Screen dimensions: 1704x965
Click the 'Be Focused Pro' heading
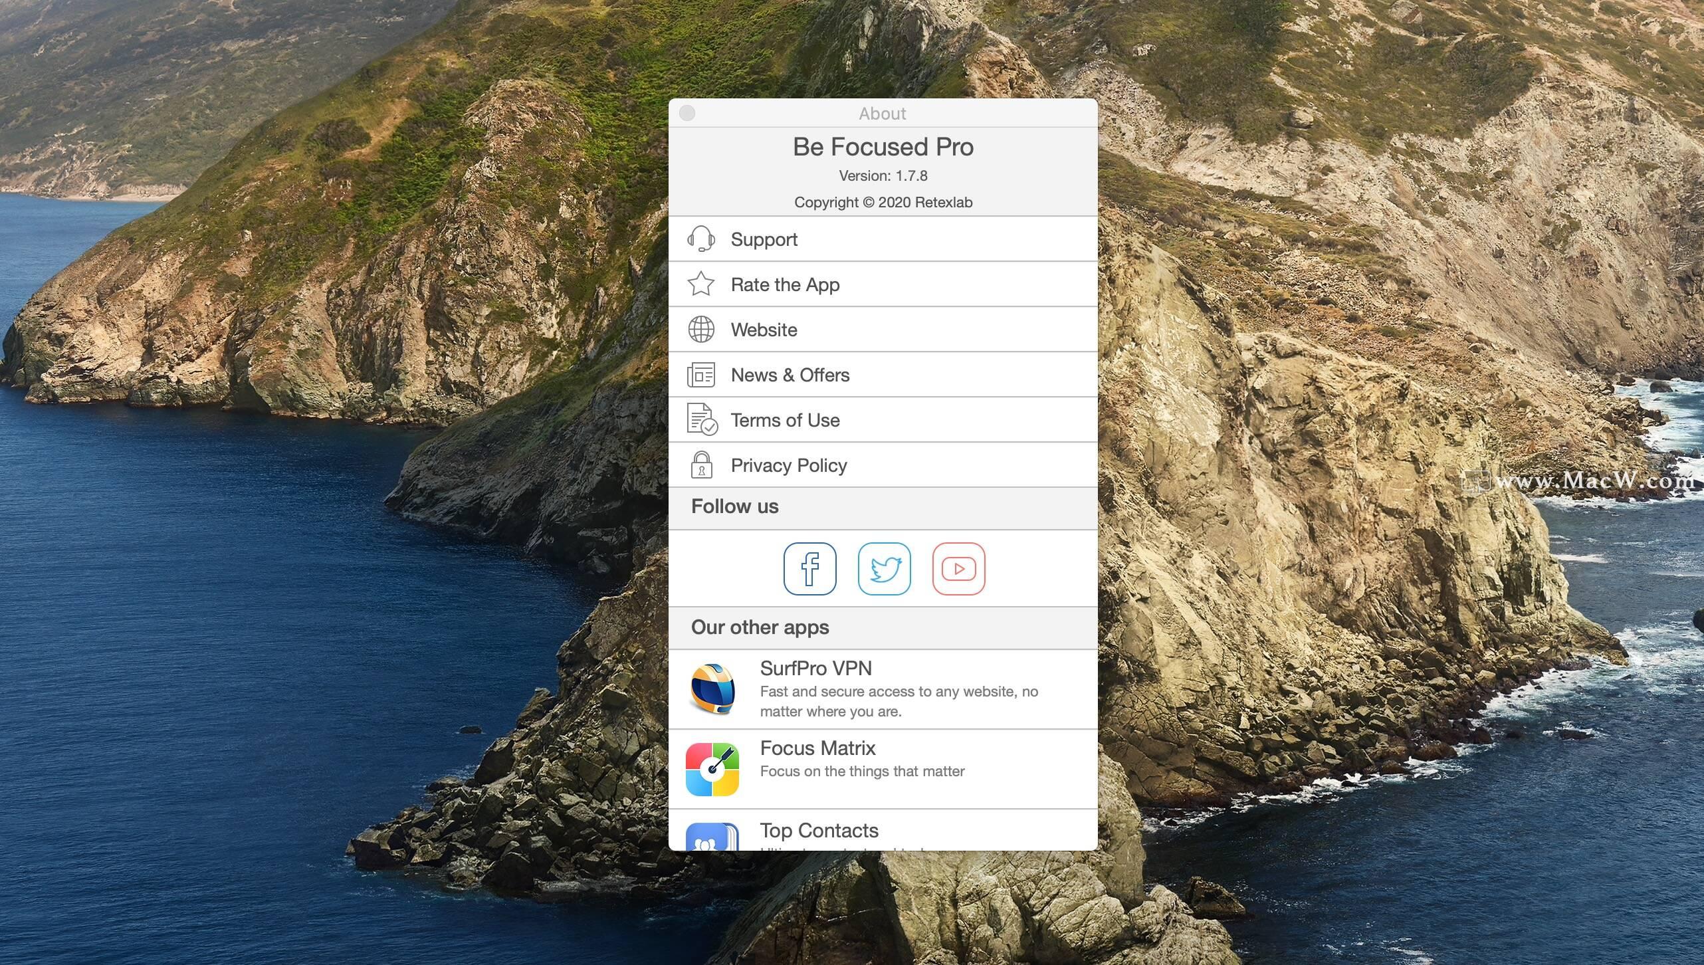883,146
